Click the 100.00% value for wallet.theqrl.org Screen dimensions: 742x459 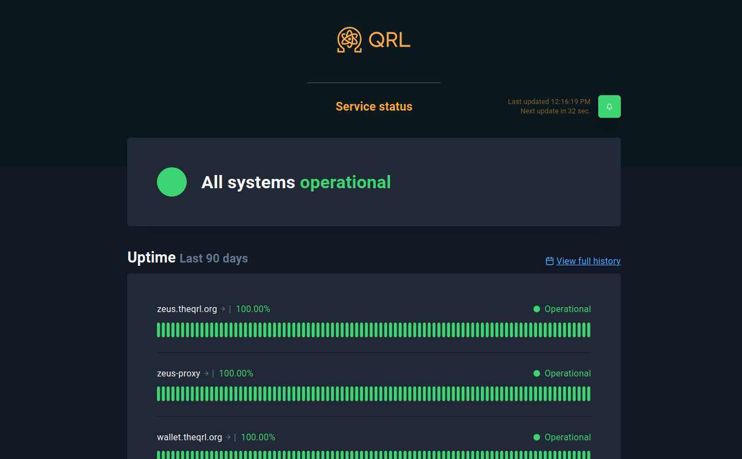258,437
